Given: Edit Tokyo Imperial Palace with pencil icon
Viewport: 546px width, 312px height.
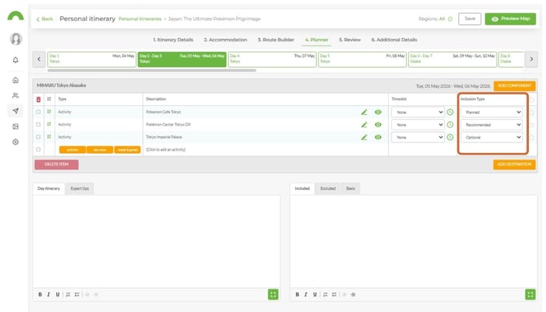Looking at the screenshot, I should click(x=364, y=137).
